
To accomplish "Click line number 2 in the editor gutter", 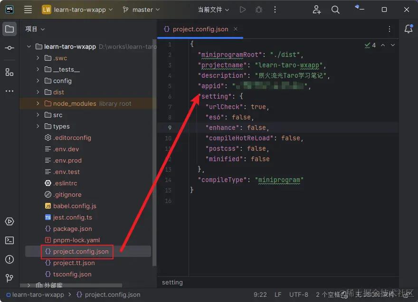I will click(170, 55).
